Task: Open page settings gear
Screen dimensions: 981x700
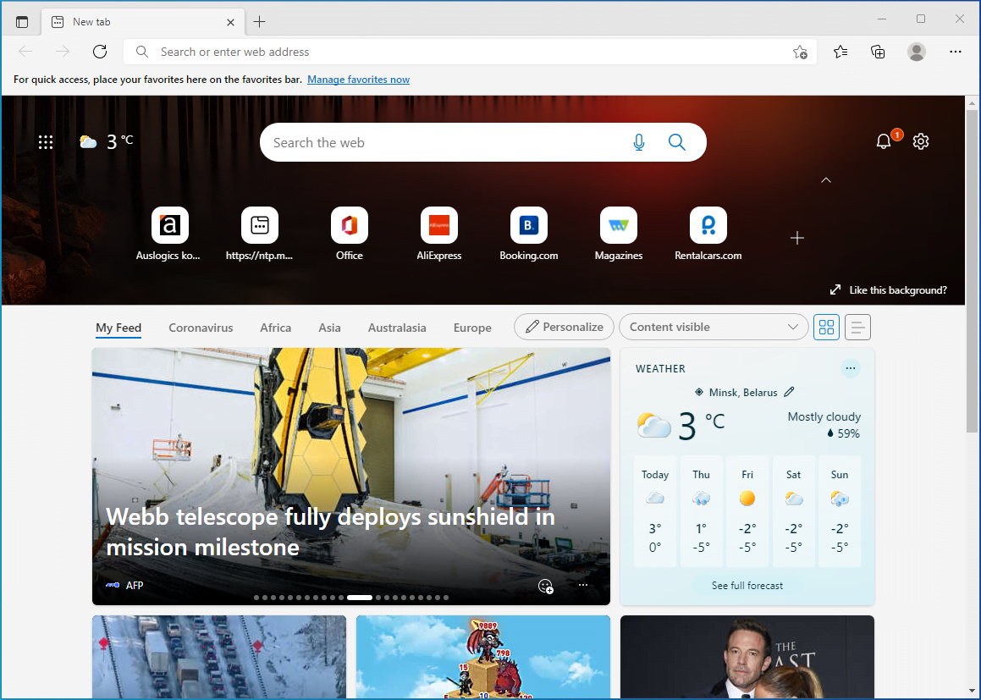Action: [920, 141]
